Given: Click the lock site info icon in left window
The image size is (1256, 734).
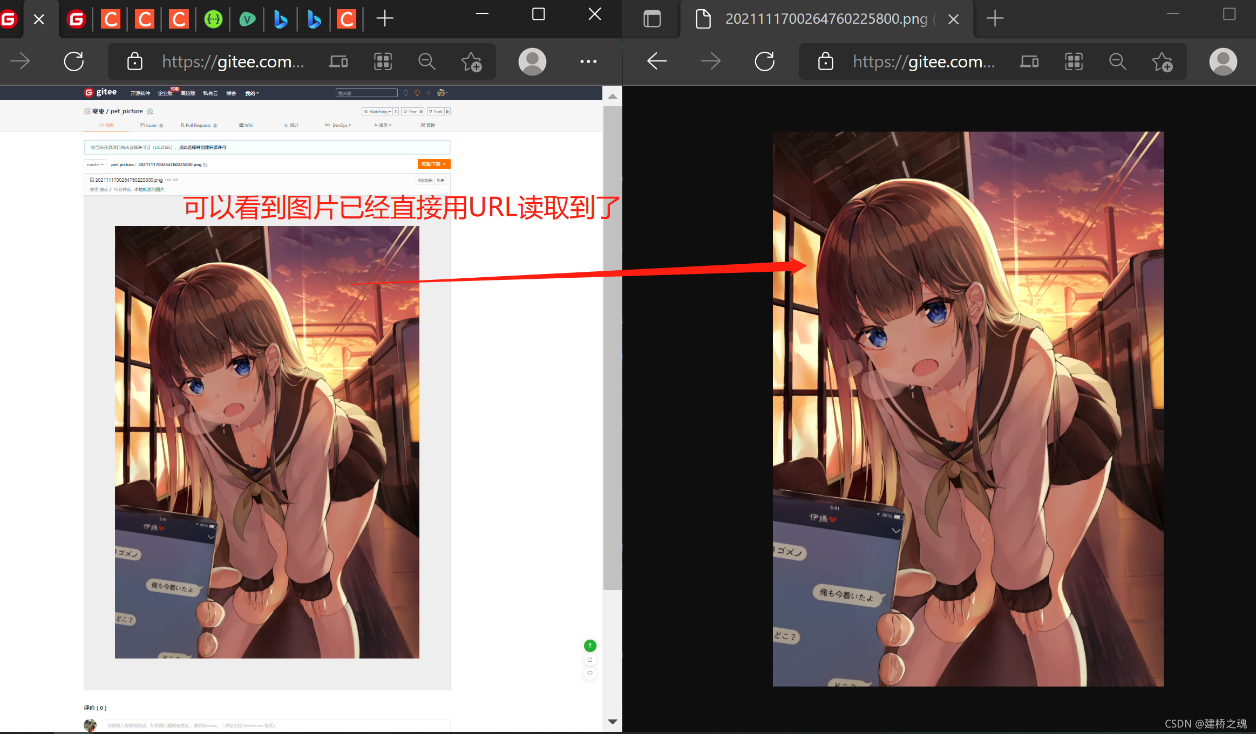Looking at the screenshot, I should pos(134,61).
